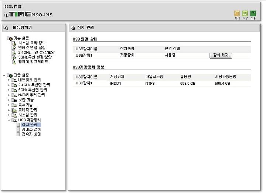Collapse the USB 저장장치 node
The image size is (266, 193).
click(x=9, y=120)
